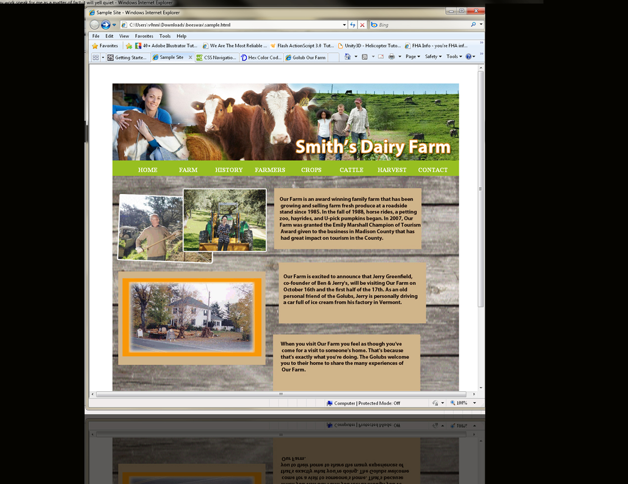
Task: Open the search provider dropdown arrow
Action: pos(481,24)
